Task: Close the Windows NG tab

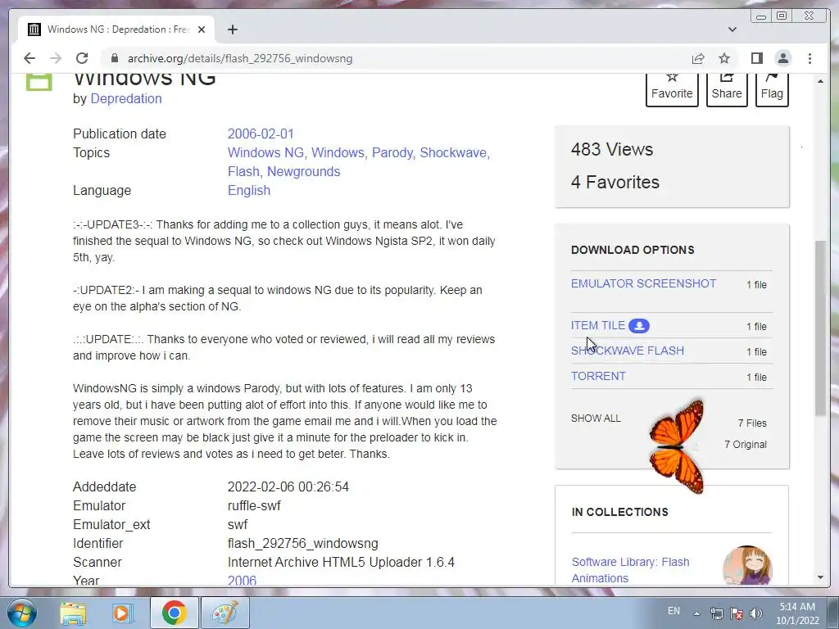Action: (202, 29)
